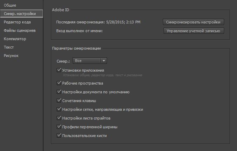Uncheck the Установки приложения checkbox
The height and width of the screenshot is (151, 237).
pos(59,70)
